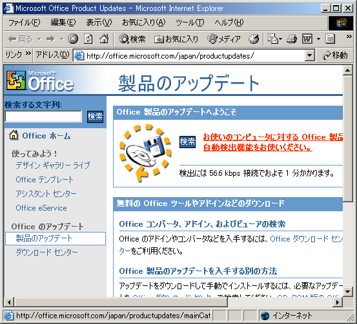Open the Word edit button dropdown arrow
Image resolution: width=357 pixels, height=324 pixels.
tap(318, 39)
